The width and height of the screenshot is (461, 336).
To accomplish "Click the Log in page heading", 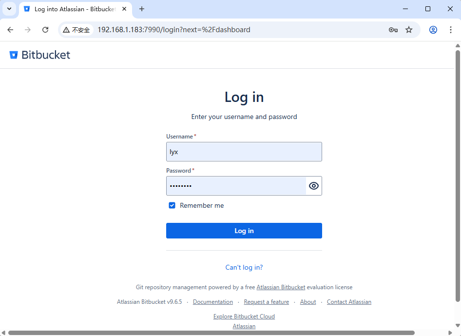I will click(x=244, y=98).
